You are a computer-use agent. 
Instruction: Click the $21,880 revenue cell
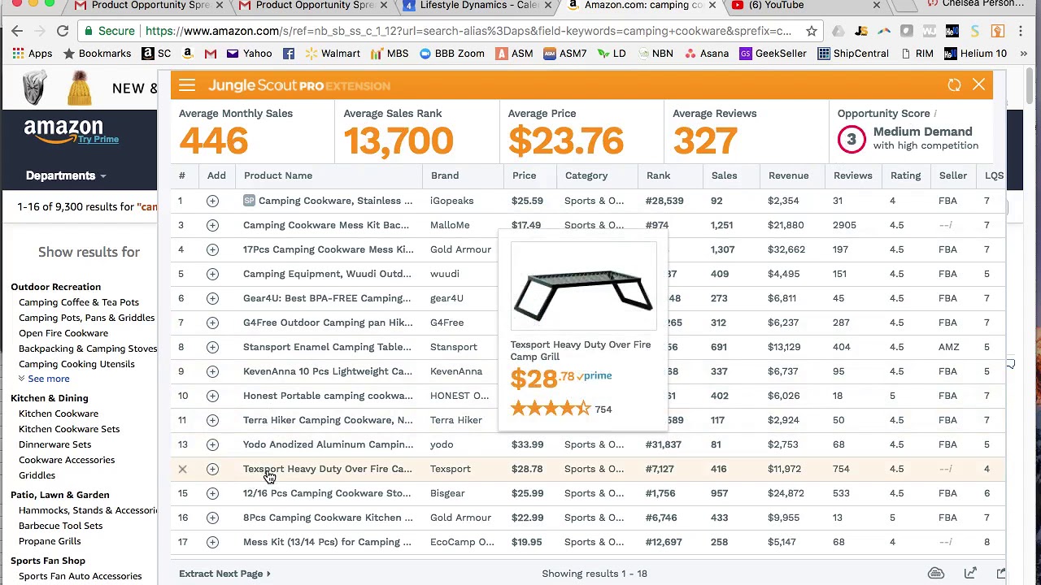(x=786, y=225)
